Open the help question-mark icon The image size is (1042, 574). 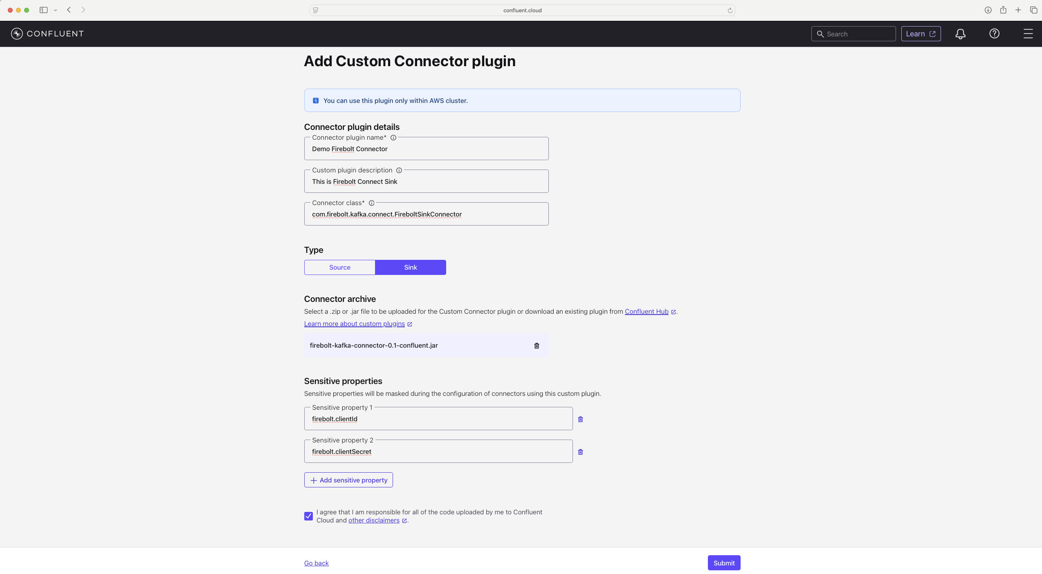(x=994, y=34)
